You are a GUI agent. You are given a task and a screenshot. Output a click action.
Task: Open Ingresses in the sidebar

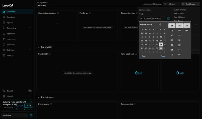coord(17,39)
